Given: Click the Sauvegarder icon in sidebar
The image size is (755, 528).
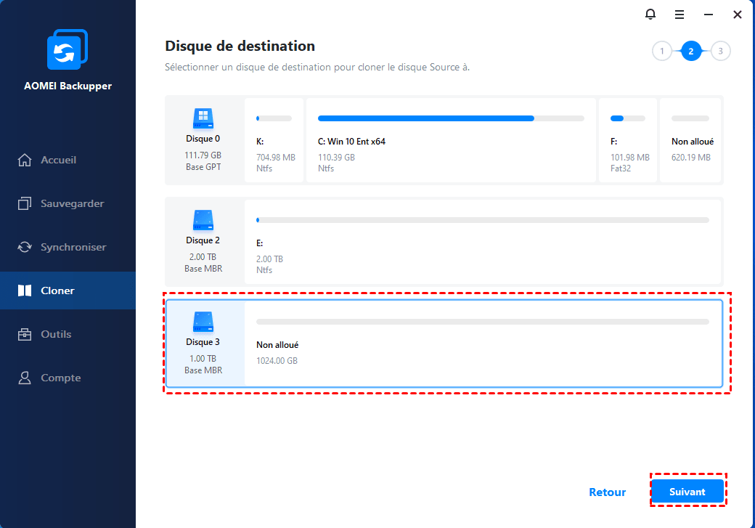Looking at the screenshot, I should coord(25,203).
